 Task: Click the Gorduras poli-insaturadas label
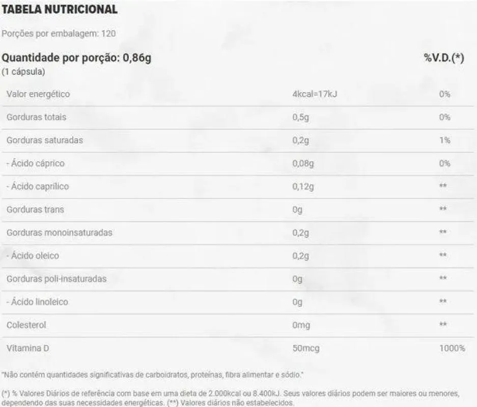pos(57,279)
